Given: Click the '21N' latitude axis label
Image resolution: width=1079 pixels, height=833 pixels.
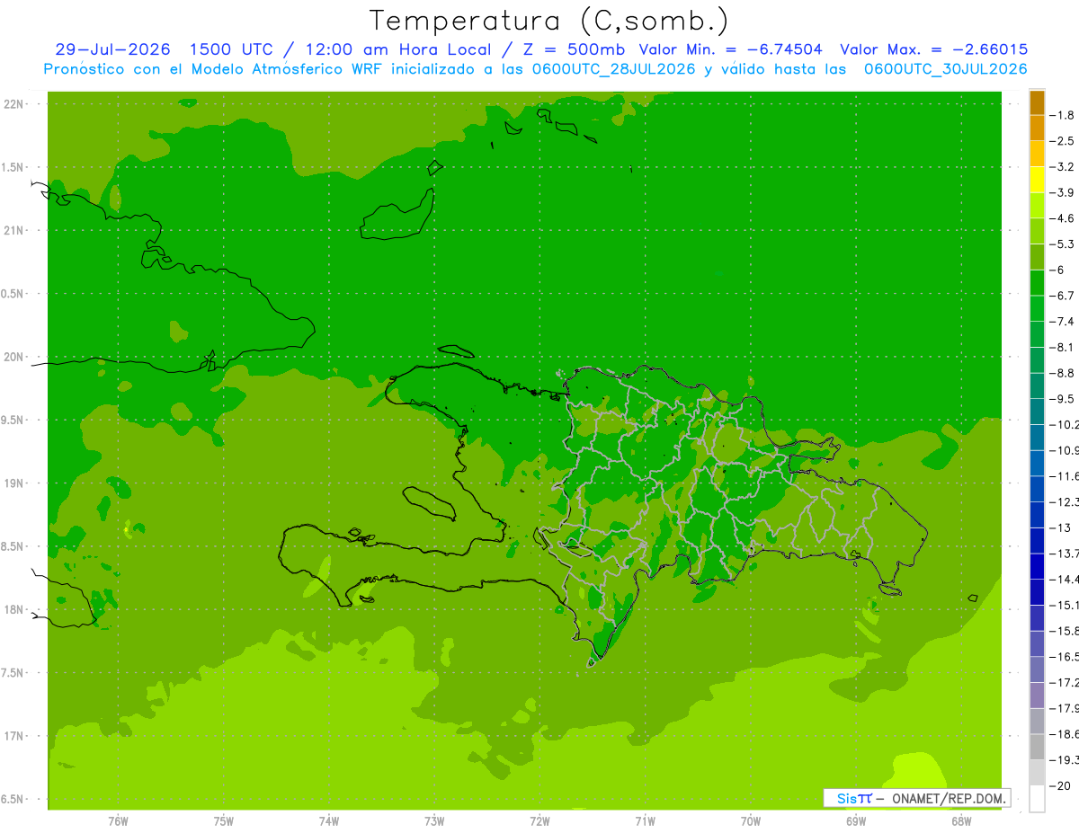Looking at the screenshot, I should [13, 231].
